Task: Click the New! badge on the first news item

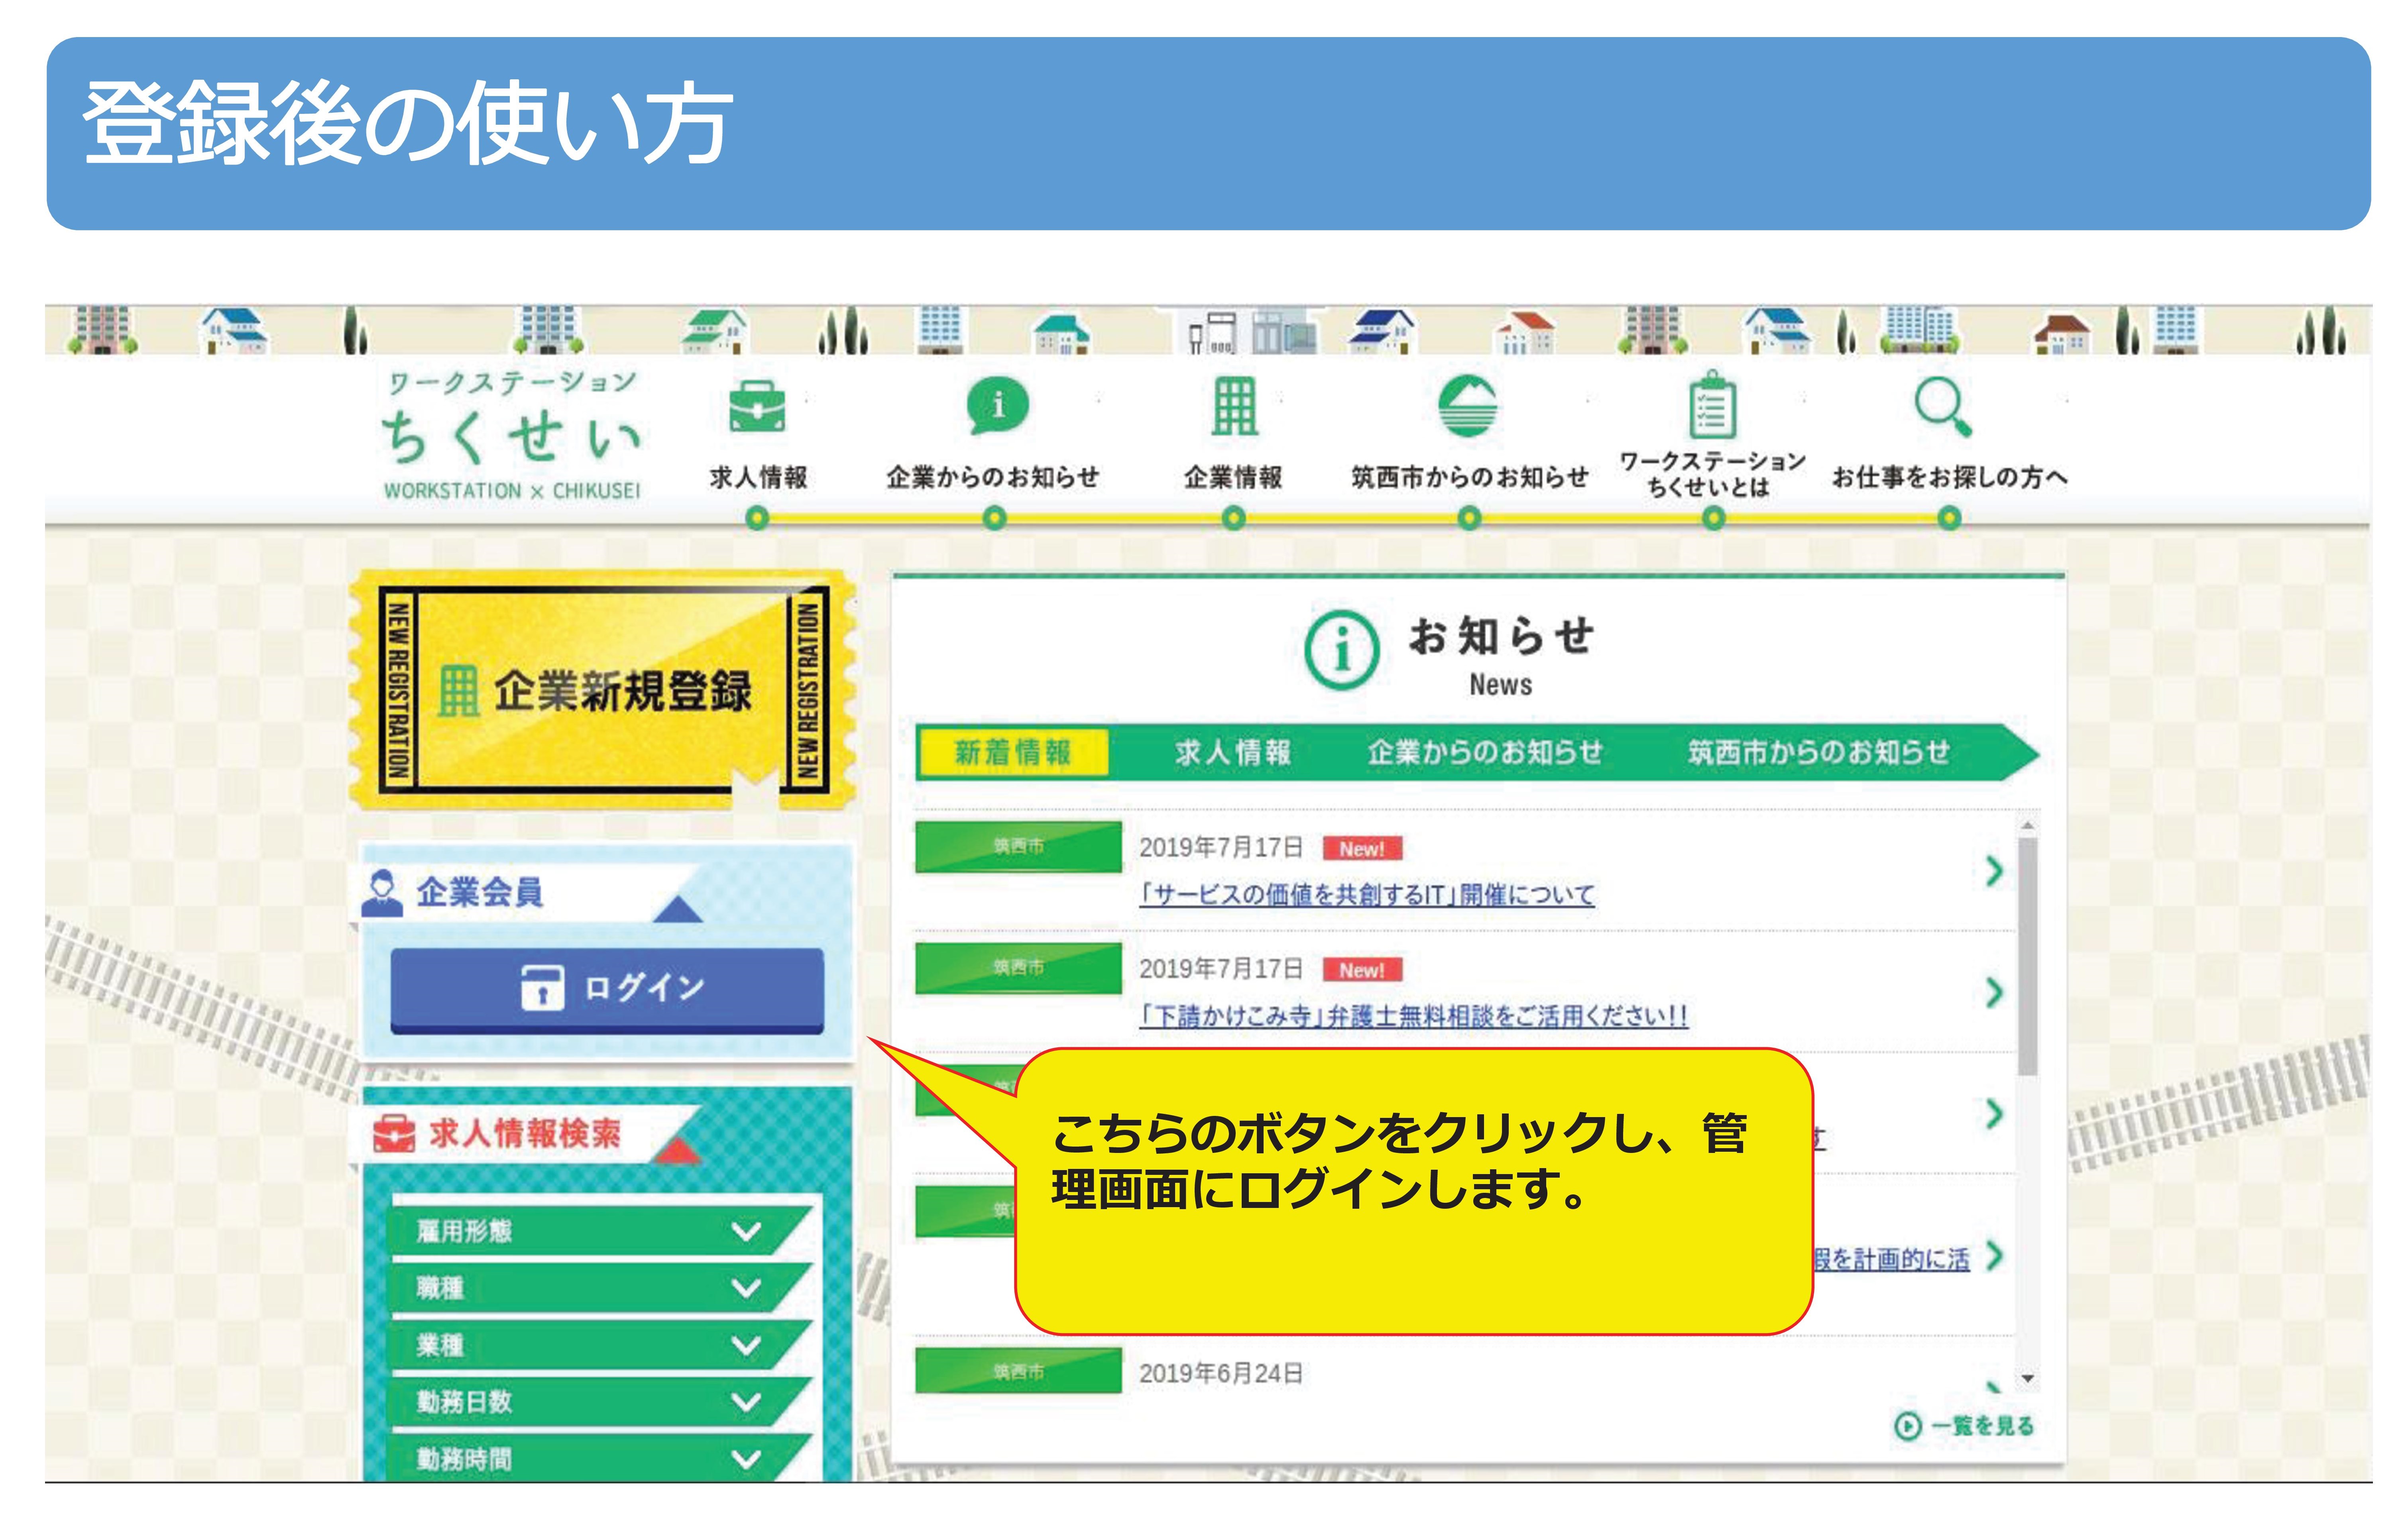Action: pyautogui.click(x=1362, y=848)
